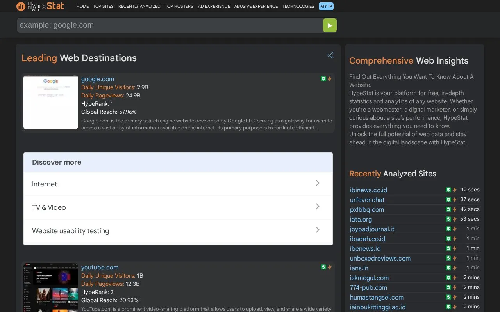Expand the Website usability testing chevron
Viewport: 500px width, 312px height.
tap(318, 230)
